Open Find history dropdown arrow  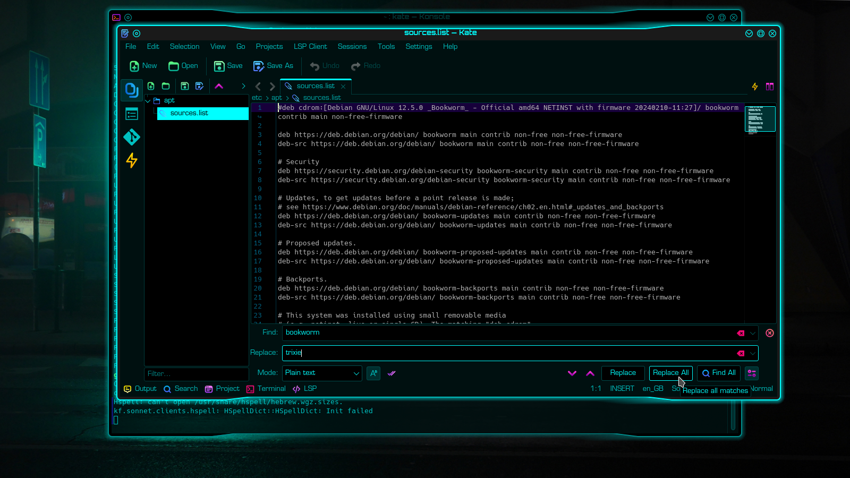click(x=752, y=333)
